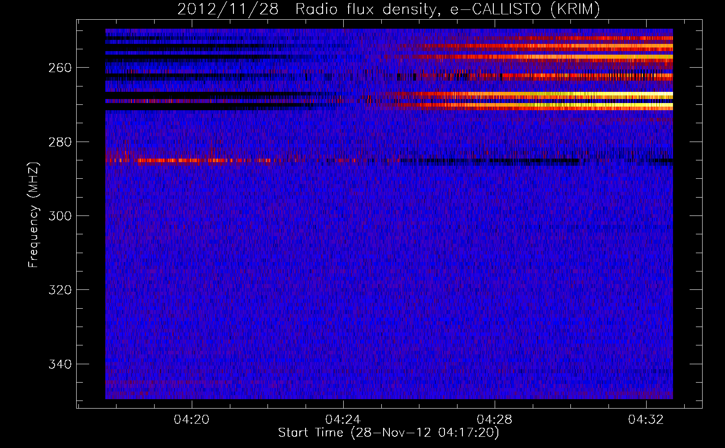Click the plot title '2012/11/28 Radio flux density, e-CALLISTO (KRIM)'
The image size is (725, 448).
(388, 9)
